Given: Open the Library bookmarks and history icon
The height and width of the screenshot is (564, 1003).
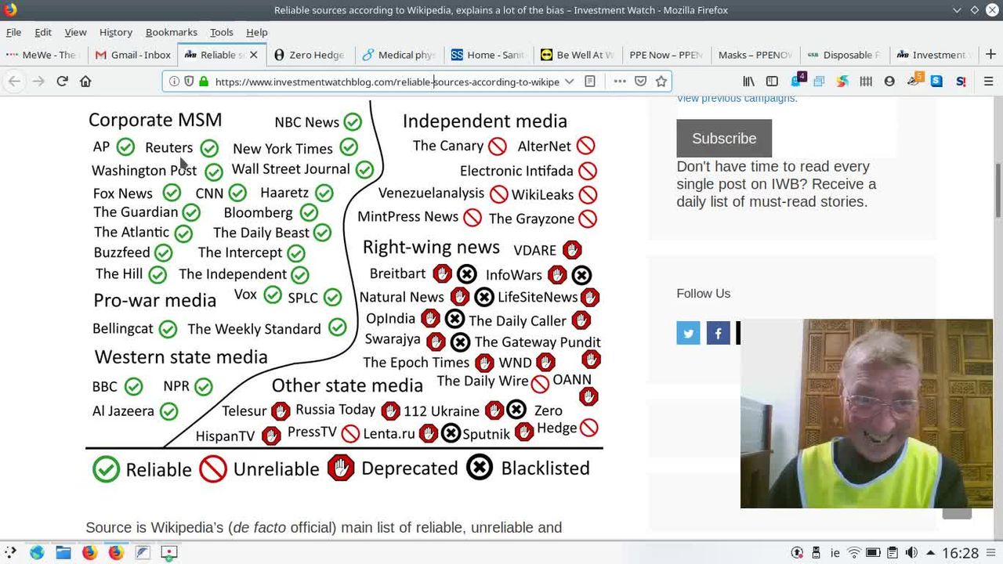Looking at the screenshot, I should coord(749,81).
